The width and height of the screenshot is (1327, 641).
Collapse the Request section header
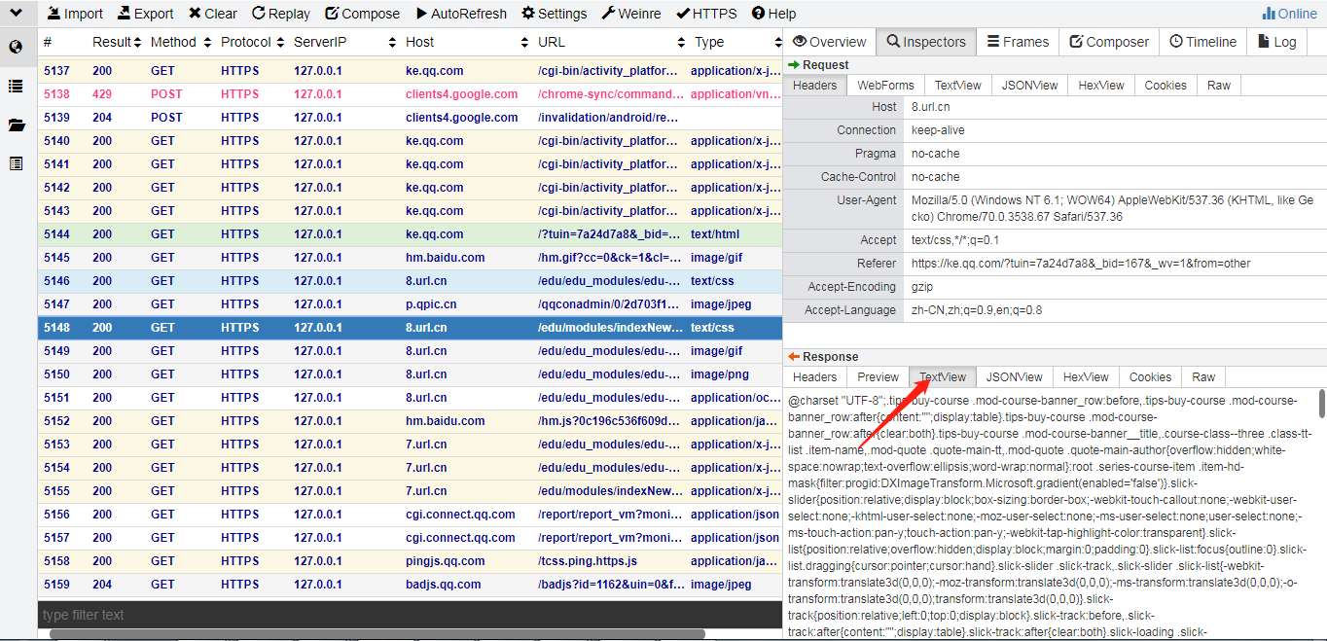click(x=1055, y=65)
